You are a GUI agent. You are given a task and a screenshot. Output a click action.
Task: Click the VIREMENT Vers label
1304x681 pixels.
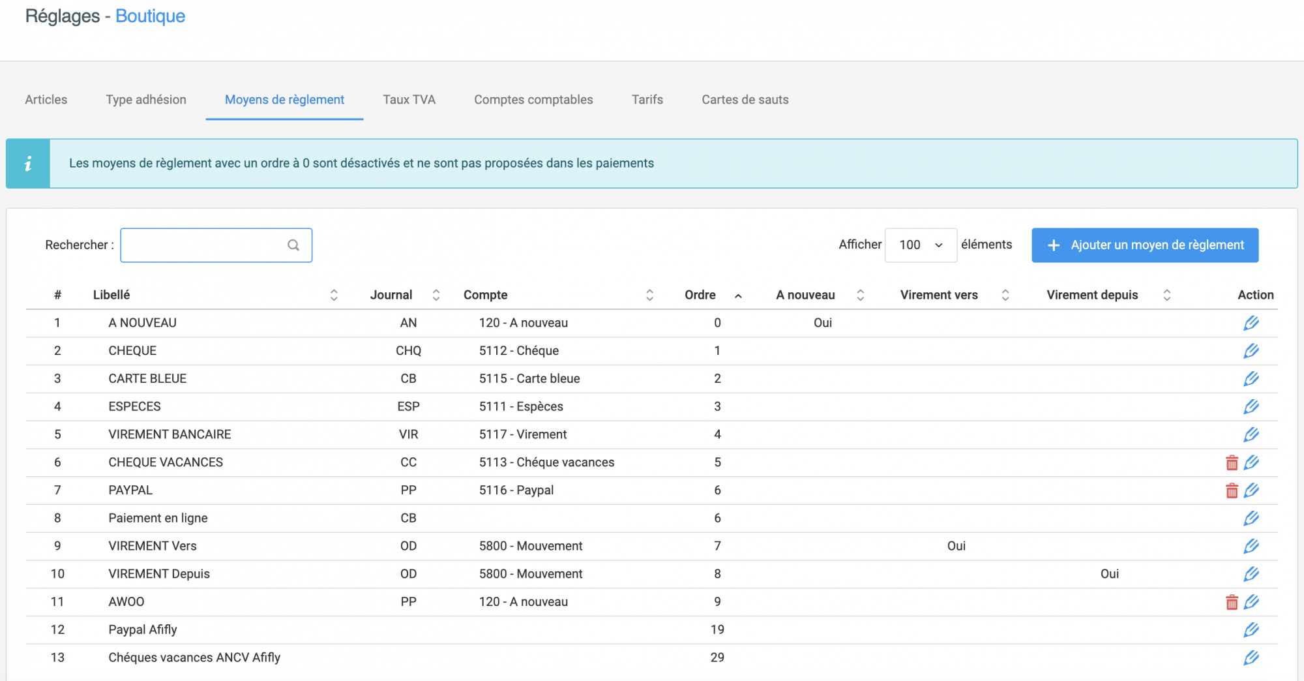point(153,546)
